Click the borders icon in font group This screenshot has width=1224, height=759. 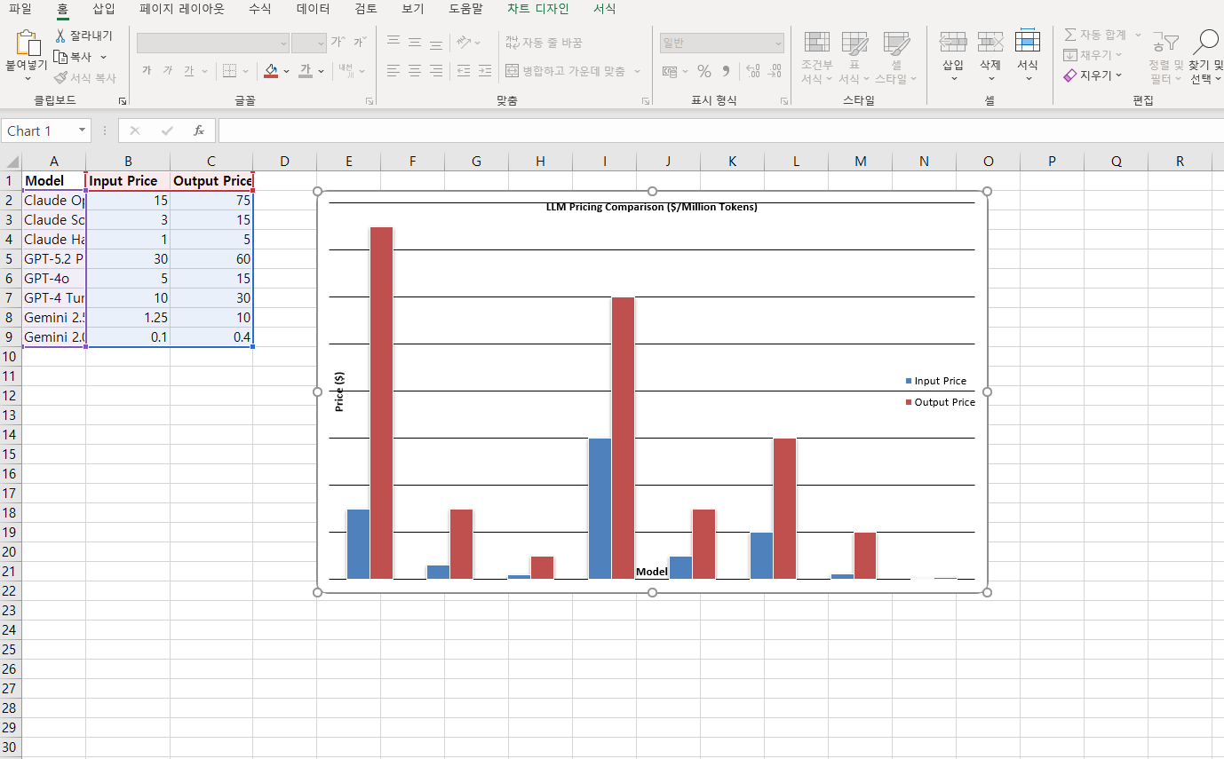pyautogui.click(x=229, y=71)
